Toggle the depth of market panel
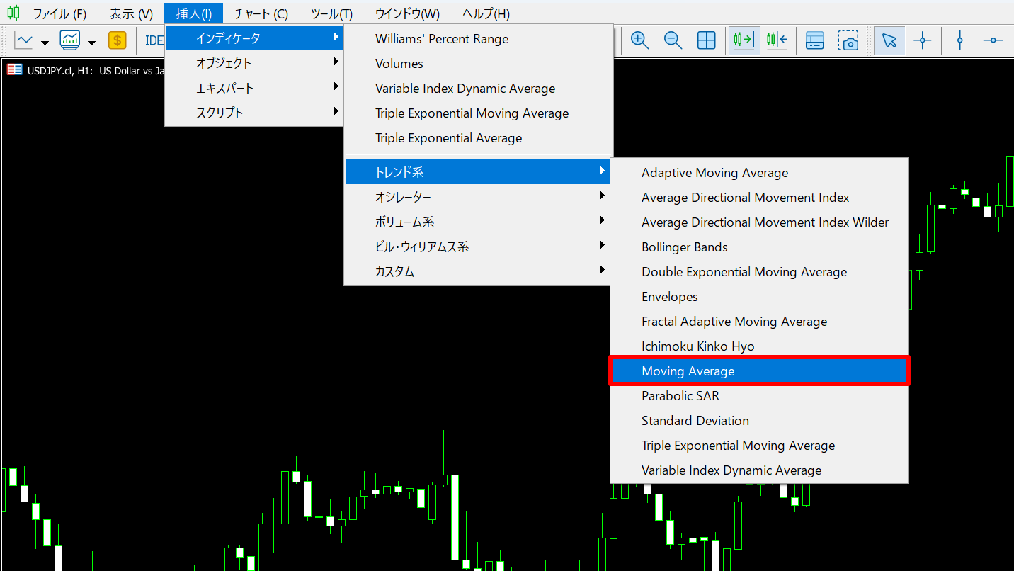1014x571 pixels. click(814, 40)
